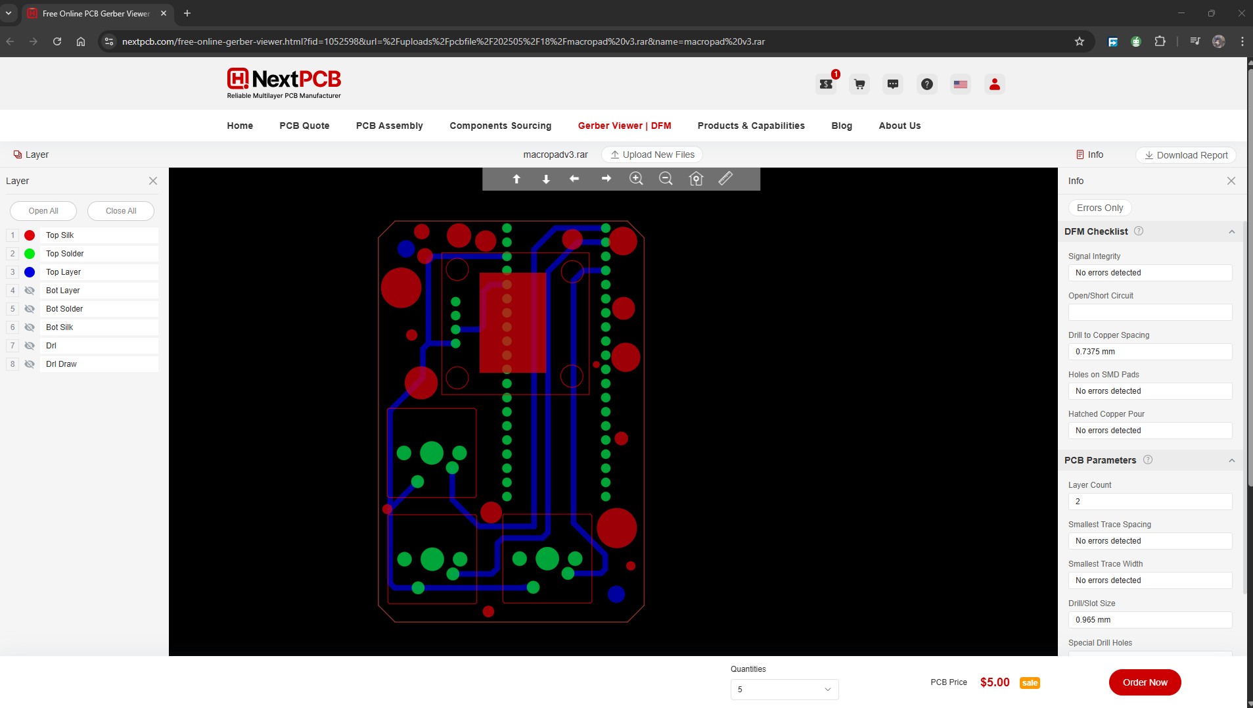Image resolution: width=1253 pixels, height=708 pixels.
Task: Click the red Top Silk color swatch
Action: click(30, 235)
